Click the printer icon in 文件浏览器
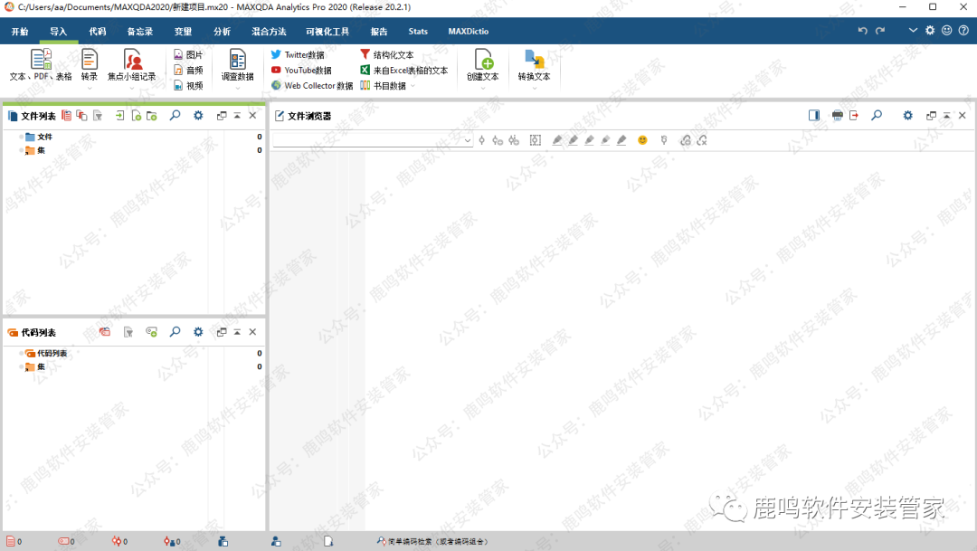Screen dimensions: 977x551 [837, 116]
